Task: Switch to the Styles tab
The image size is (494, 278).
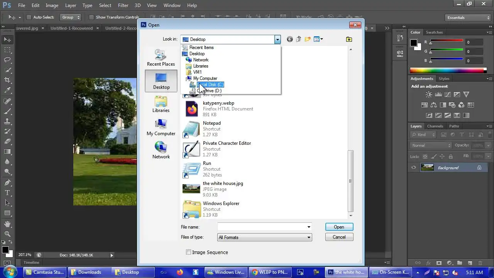Action: [x=444, y=79]
